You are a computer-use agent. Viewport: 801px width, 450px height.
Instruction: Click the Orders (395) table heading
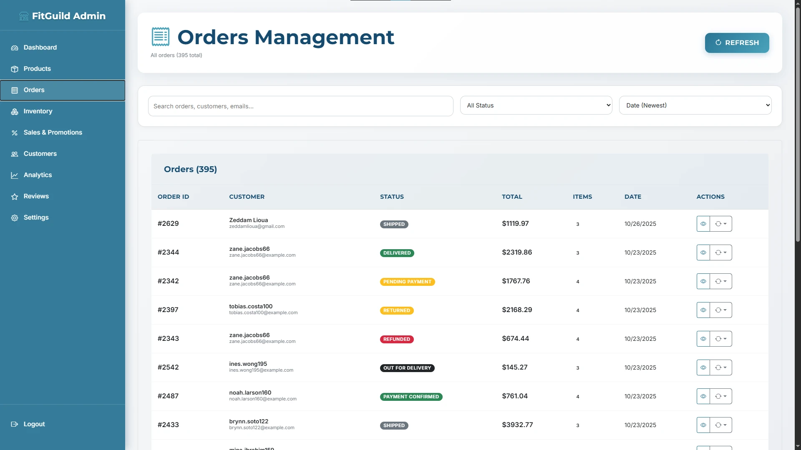(190, 169)
